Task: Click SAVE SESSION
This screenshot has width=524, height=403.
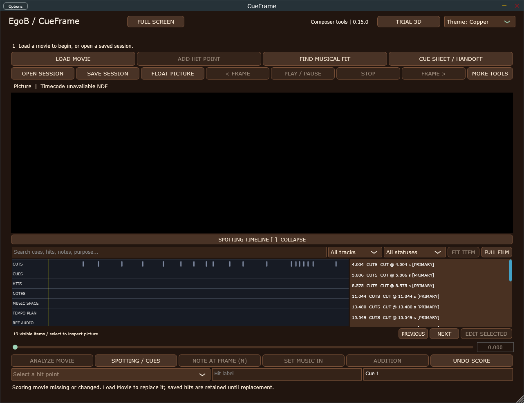Action: click(108, 73)
